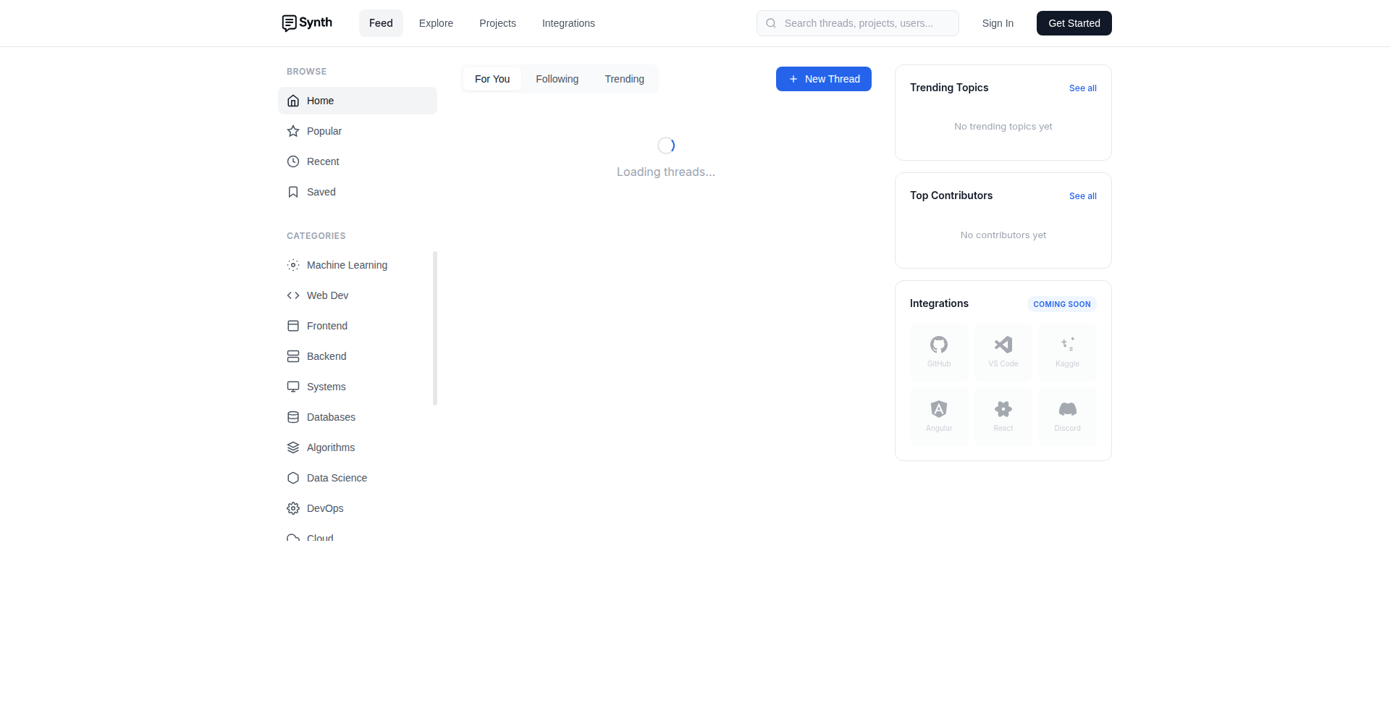Click the Recent browse label

(x=323, y=161)
